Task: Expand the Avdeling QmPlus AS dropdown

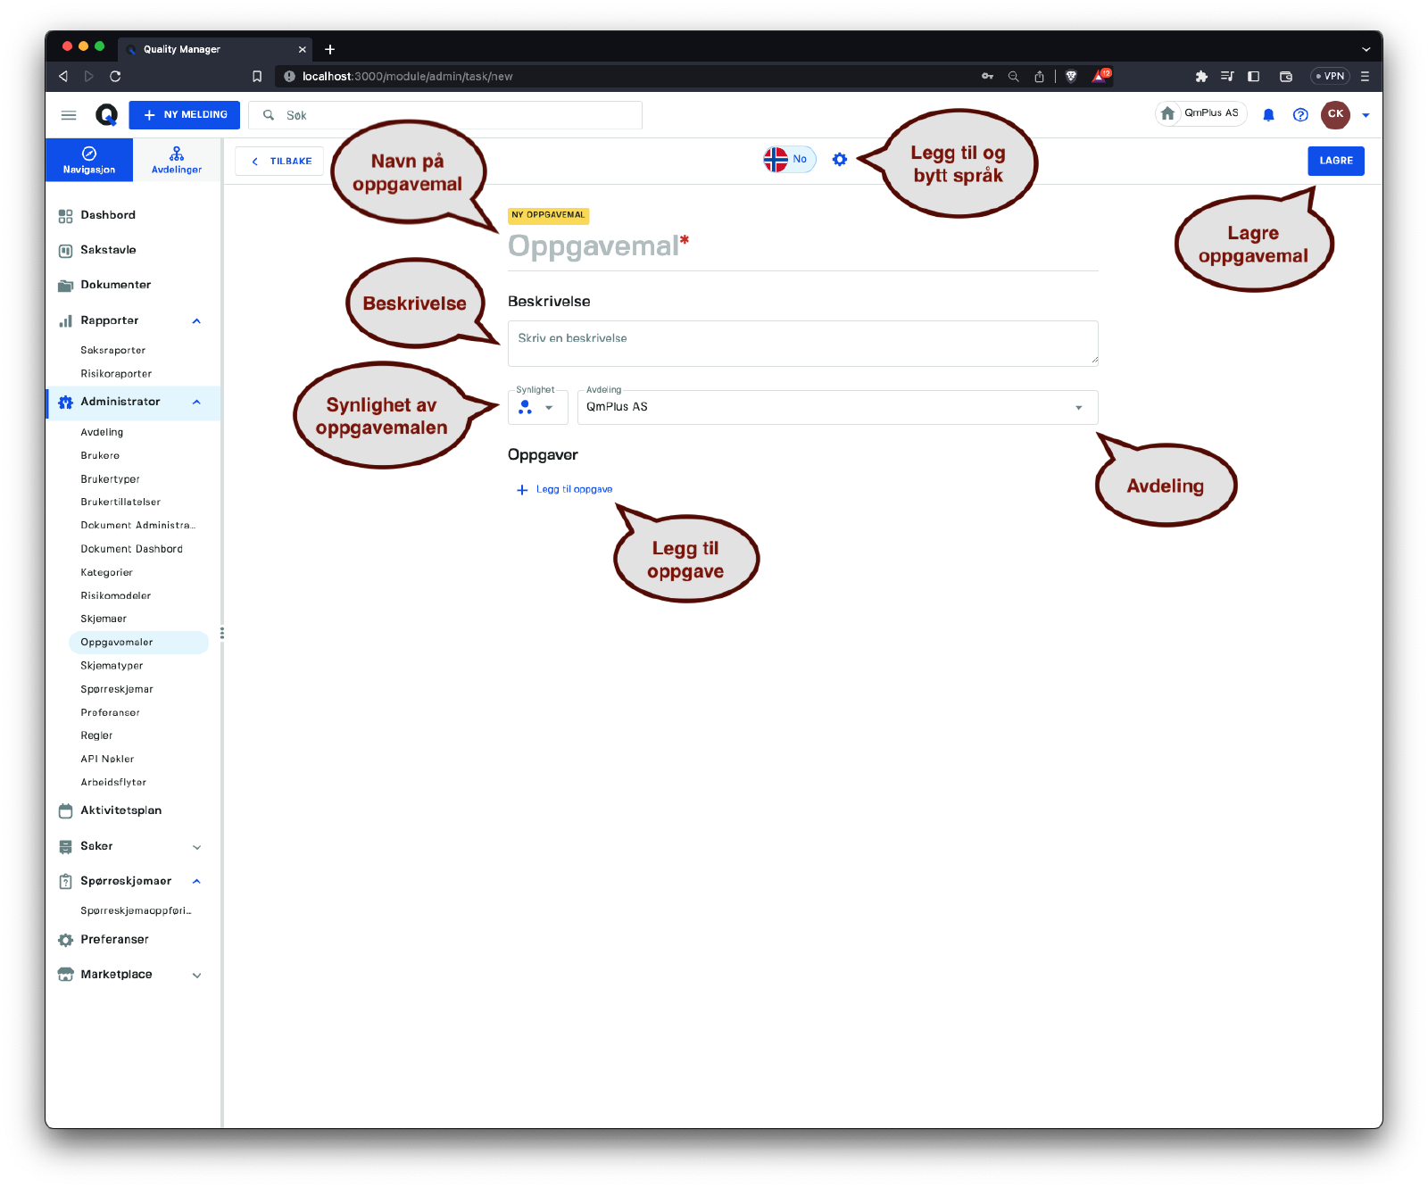Action: (837, 408)
